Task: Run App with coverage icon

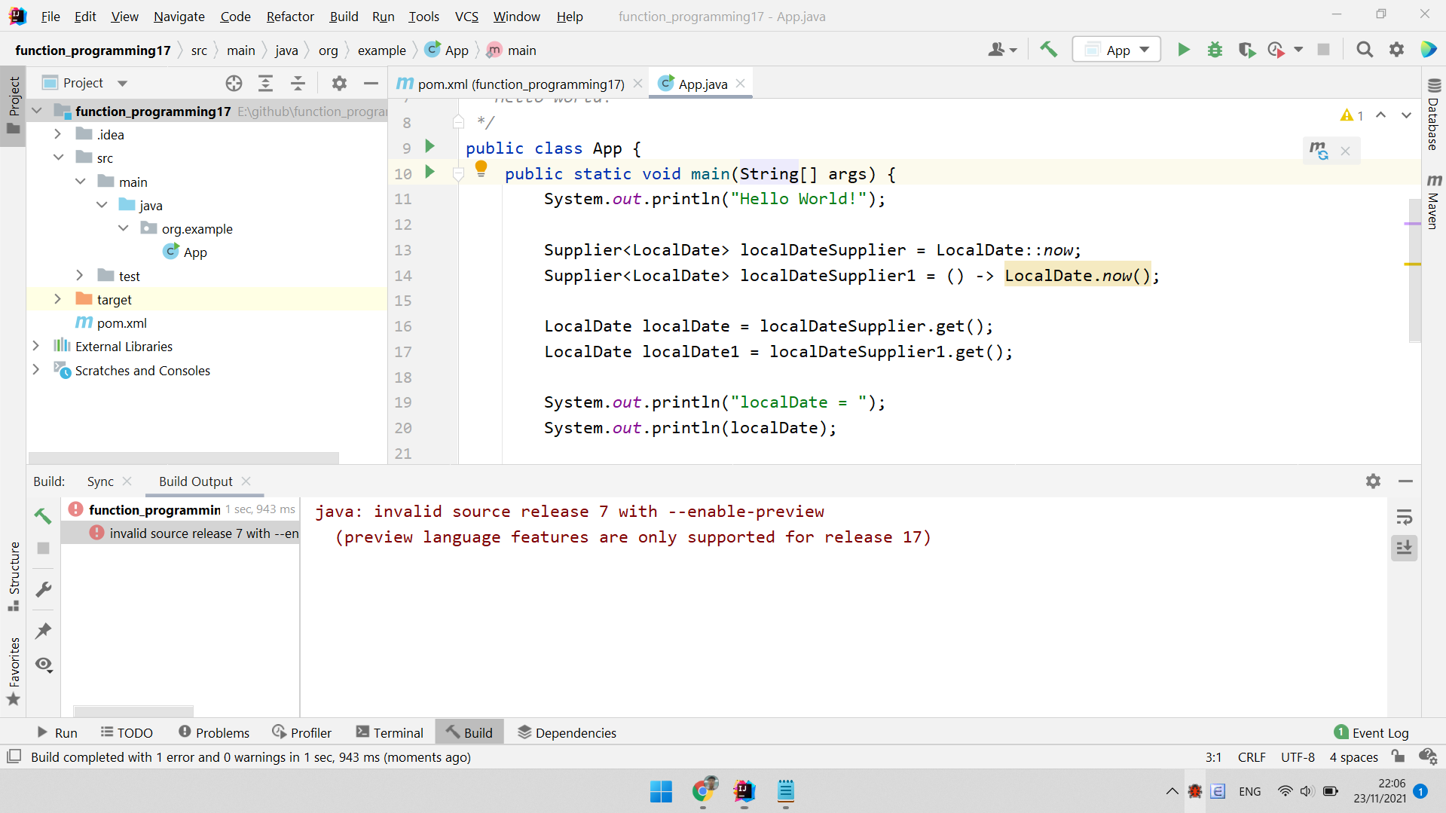Action: pyautogui.click(x=1246, y=50)
